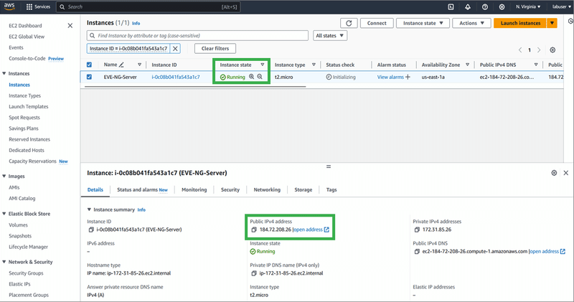Switch to the Networking tab
The image size is (574, 302).
267,189
